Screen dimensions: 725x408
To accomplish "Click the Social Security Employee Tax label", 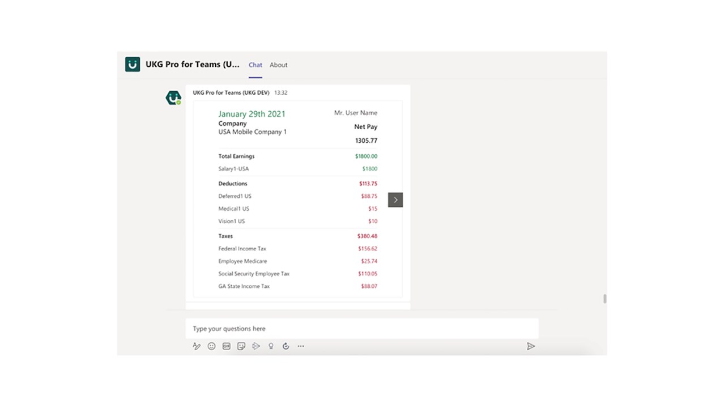I will (x=254, y=274).
